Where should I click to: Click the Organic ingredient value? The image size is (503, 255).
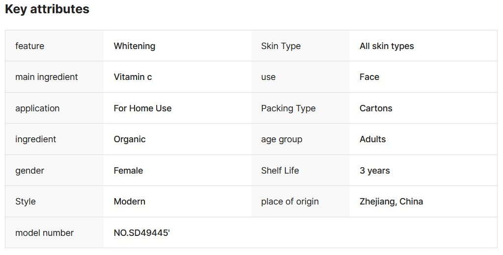pyautogui.click(x=130, y=139)
